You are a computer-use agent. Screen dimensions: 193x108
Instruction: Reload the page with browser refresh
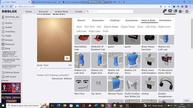pos(11,7)
